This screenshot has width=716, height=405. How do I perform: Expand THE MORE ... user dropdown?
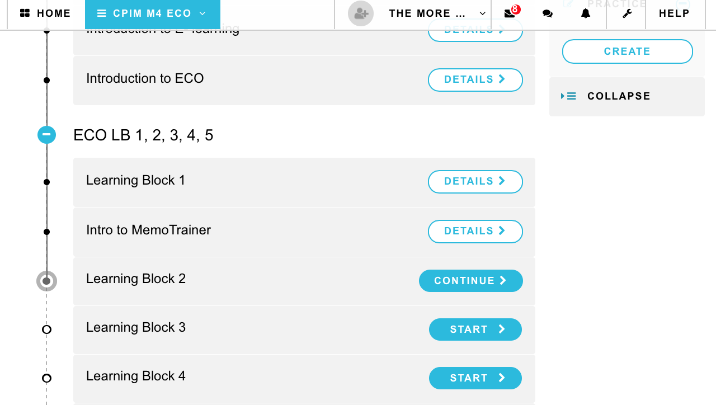coord(437,13)
